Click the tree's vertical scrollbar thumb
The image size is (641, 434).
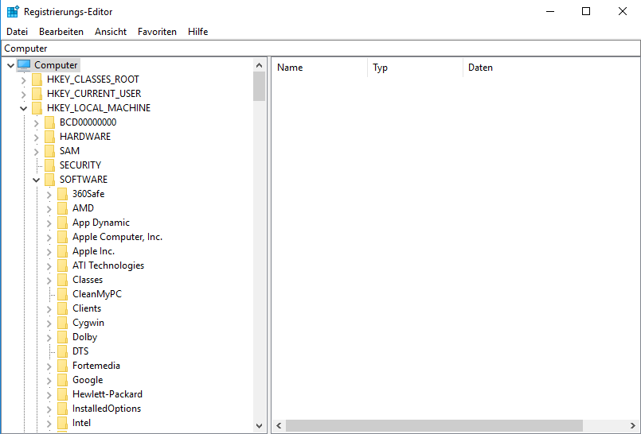click(259, 86)
